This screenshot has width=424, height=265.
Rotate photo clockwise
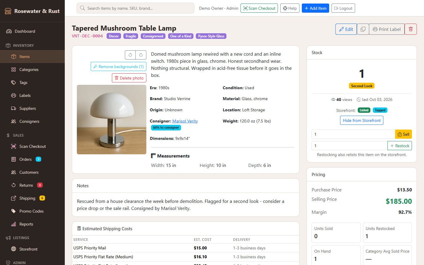tap(141, 55)
